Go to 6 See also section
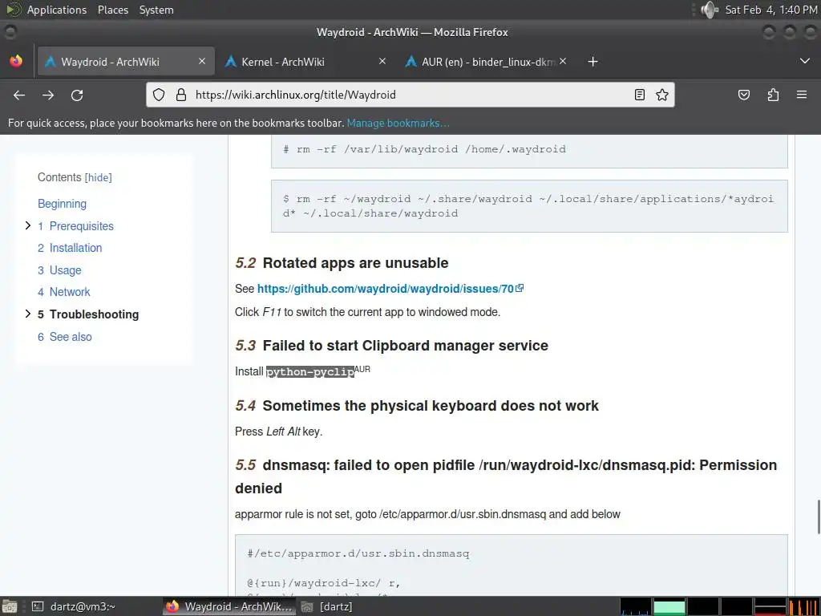The height and width of the screenshot is (616, 821). [x=64, y=337]
